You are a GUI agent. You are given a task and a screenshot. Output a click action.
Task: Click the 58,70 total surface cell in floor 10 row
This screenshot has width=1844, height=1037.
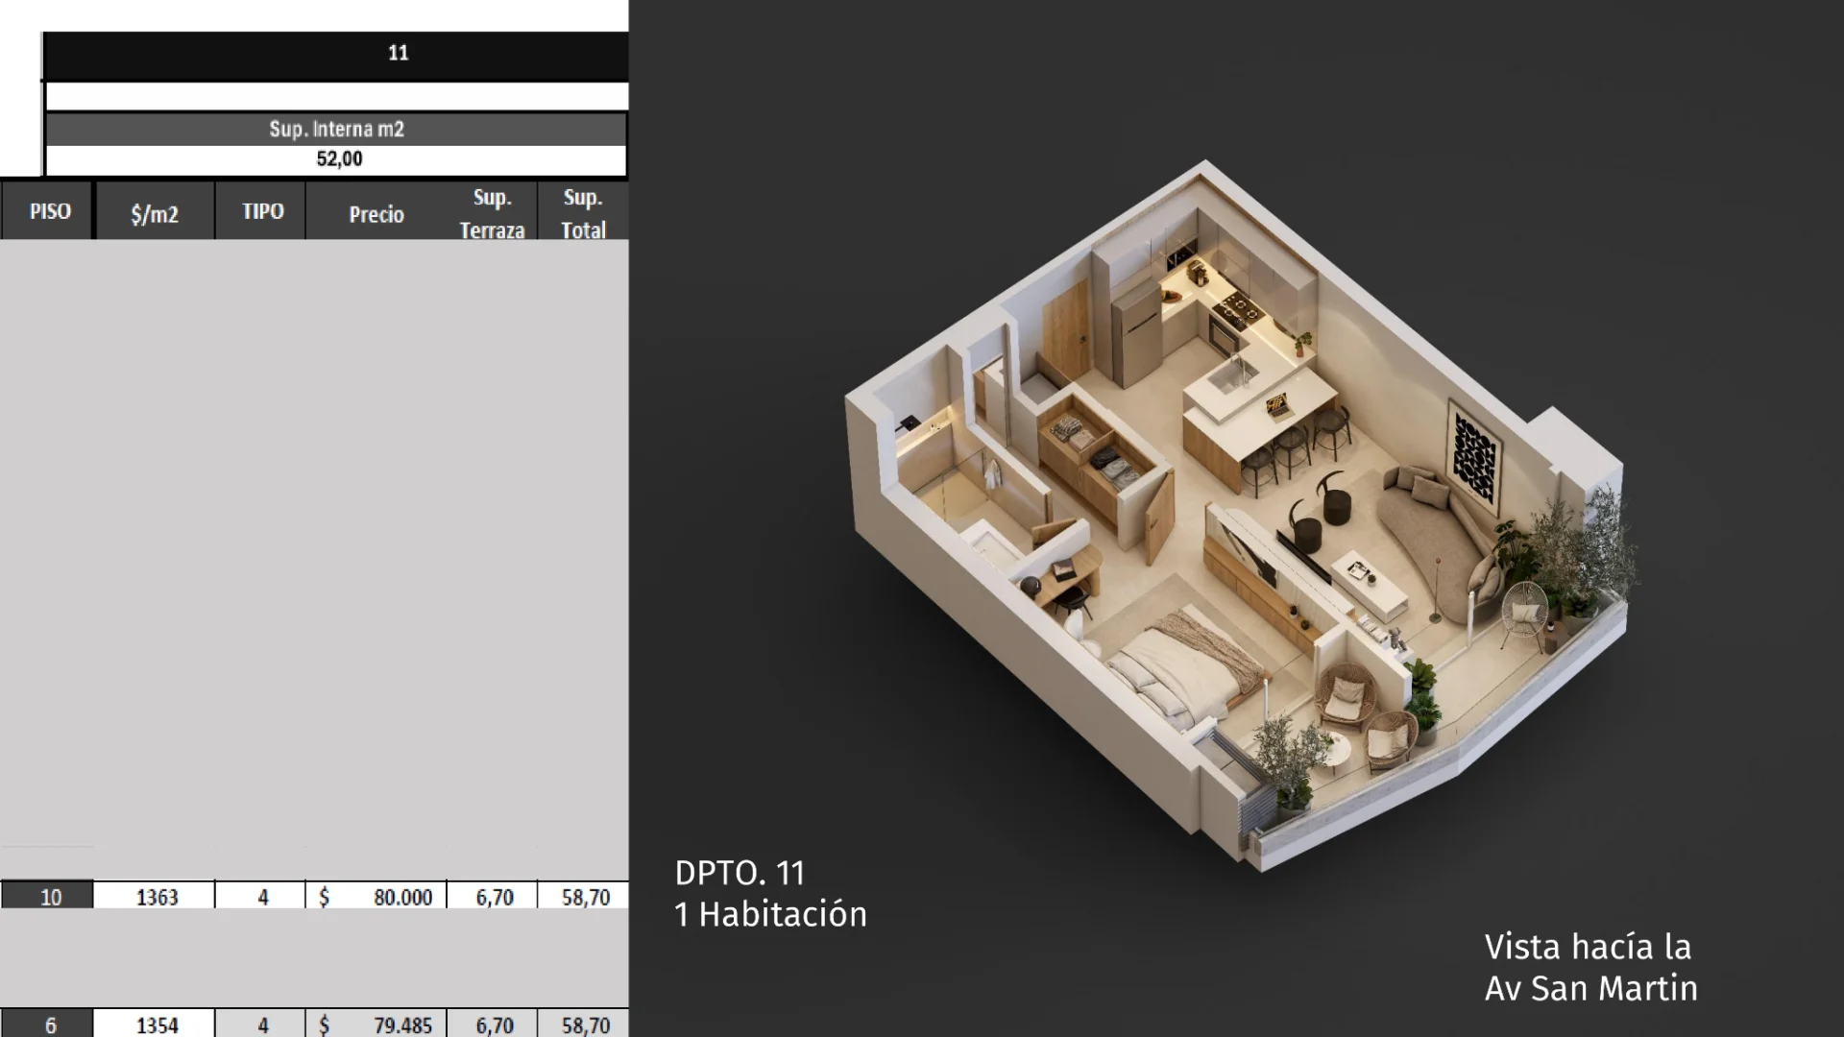584,897
